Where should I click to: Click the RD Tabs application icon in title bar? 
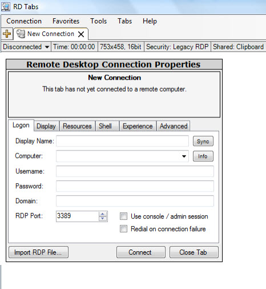(6, 7)
